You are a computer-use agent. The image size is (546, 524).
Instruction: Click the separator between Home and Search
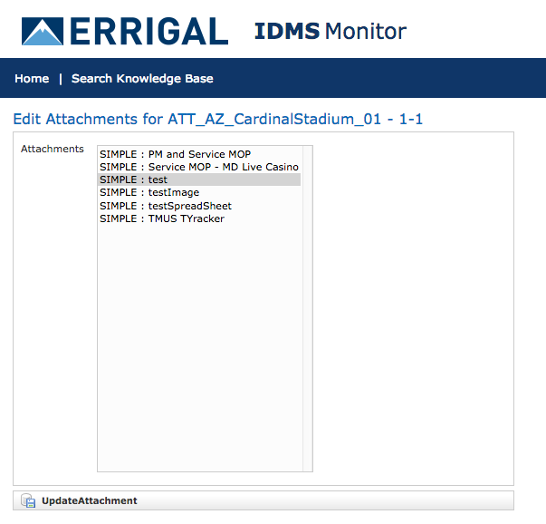coord(61,79)
